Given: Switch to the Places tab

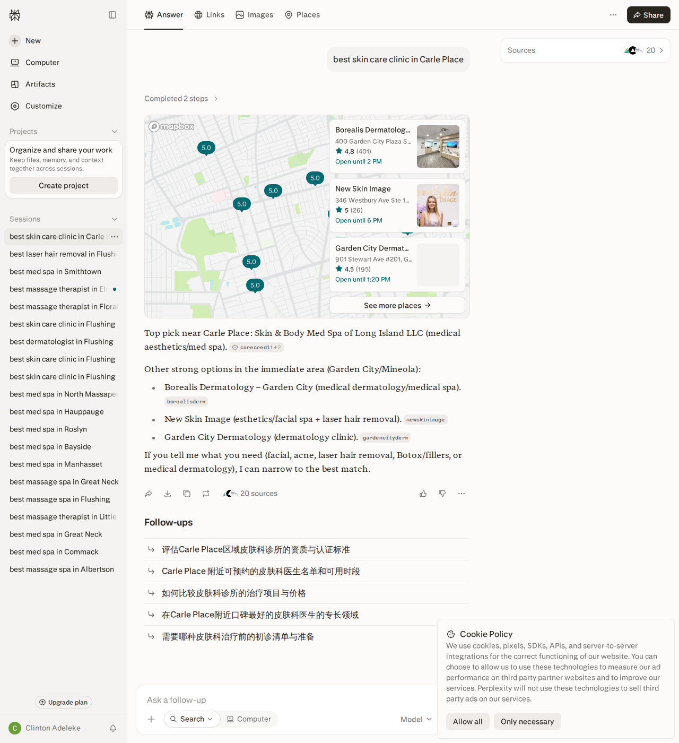Looking at the screenshot, I should coord(302,15).
